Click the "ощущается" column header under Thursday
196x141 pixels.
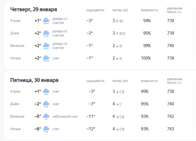pyautogui.click(x=95, y=10)
